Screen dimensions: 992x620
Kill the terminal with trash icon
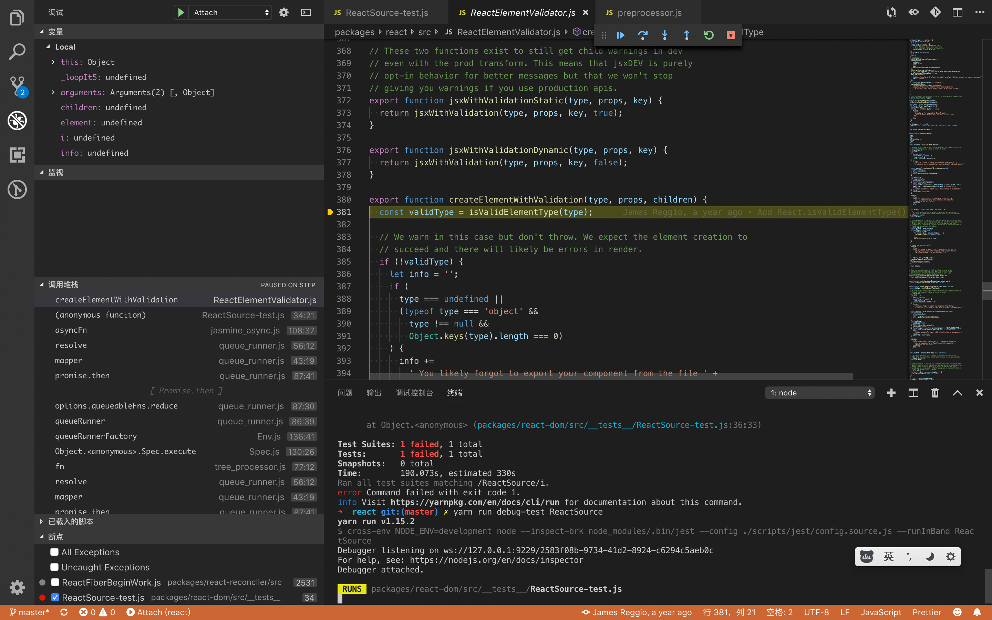935,392
